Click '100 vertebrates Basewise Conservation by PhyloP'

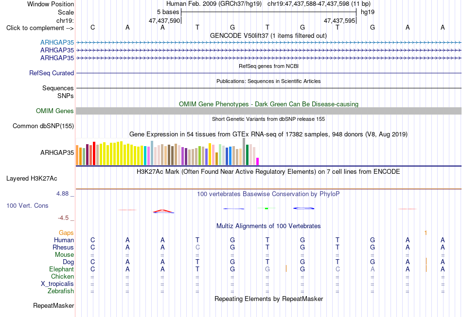point(268,194)
